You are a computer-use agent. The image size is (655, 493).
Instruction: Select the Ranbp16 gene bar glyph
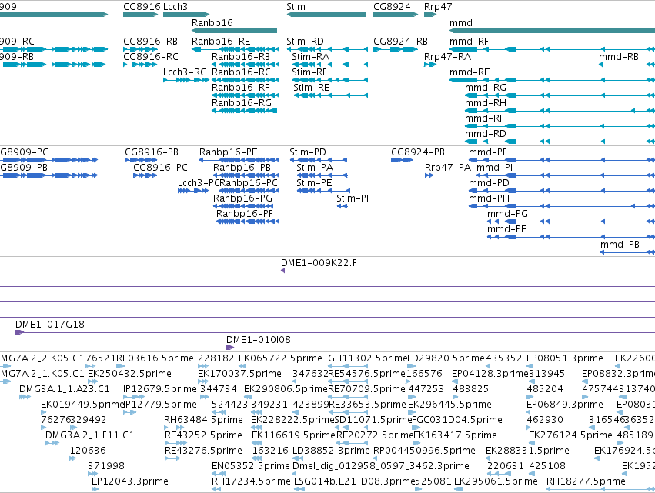point(234,31)
